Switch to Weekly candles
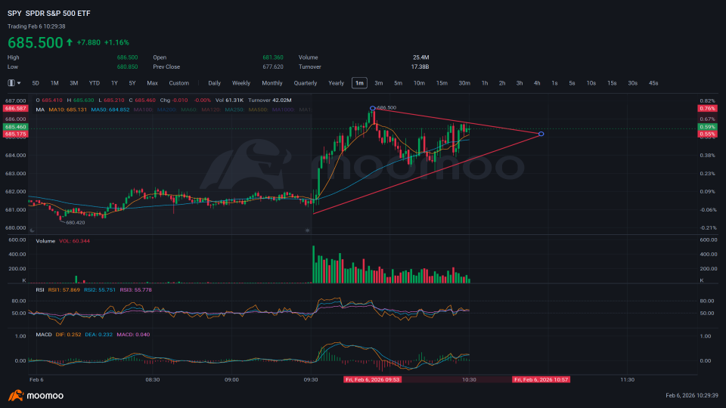Viewport: 726px width, 408px height. (241, 83)
